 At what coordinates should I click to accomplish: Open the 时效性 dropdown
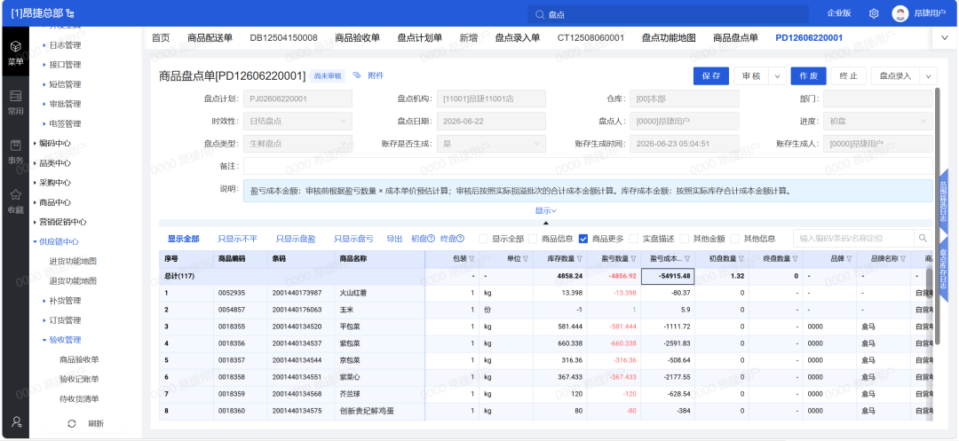pyautogui.click(x=297, y=121)
